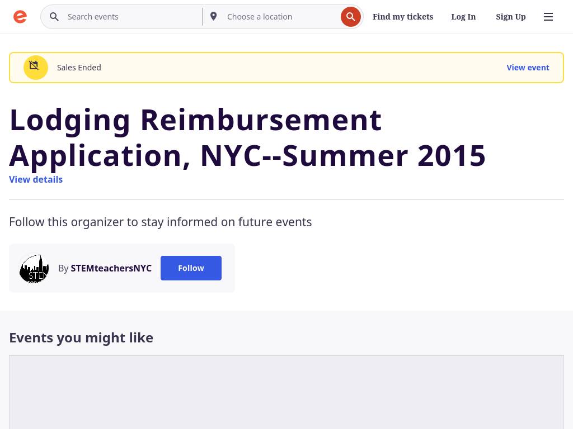Go to Log In

click(x=463, y=17)
